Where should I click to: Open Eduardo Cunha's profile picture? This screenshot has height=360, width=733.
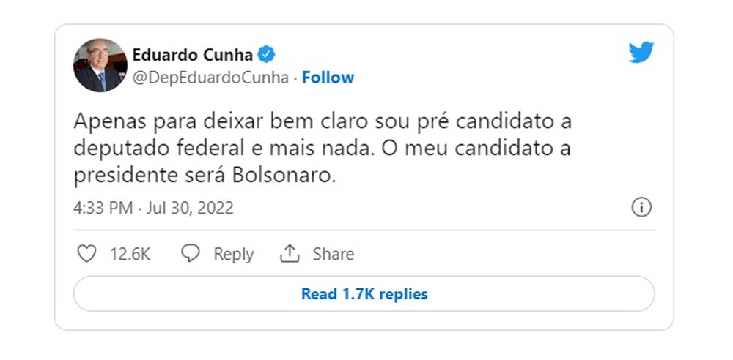(x=100, y=65)
